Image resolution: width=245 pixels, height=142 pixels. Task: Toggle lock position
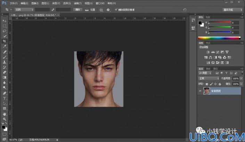click(215, 84)
